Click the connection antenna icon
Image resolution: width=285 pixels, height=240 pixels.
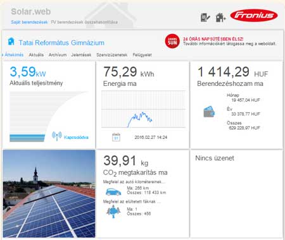(x=57, y=136)
